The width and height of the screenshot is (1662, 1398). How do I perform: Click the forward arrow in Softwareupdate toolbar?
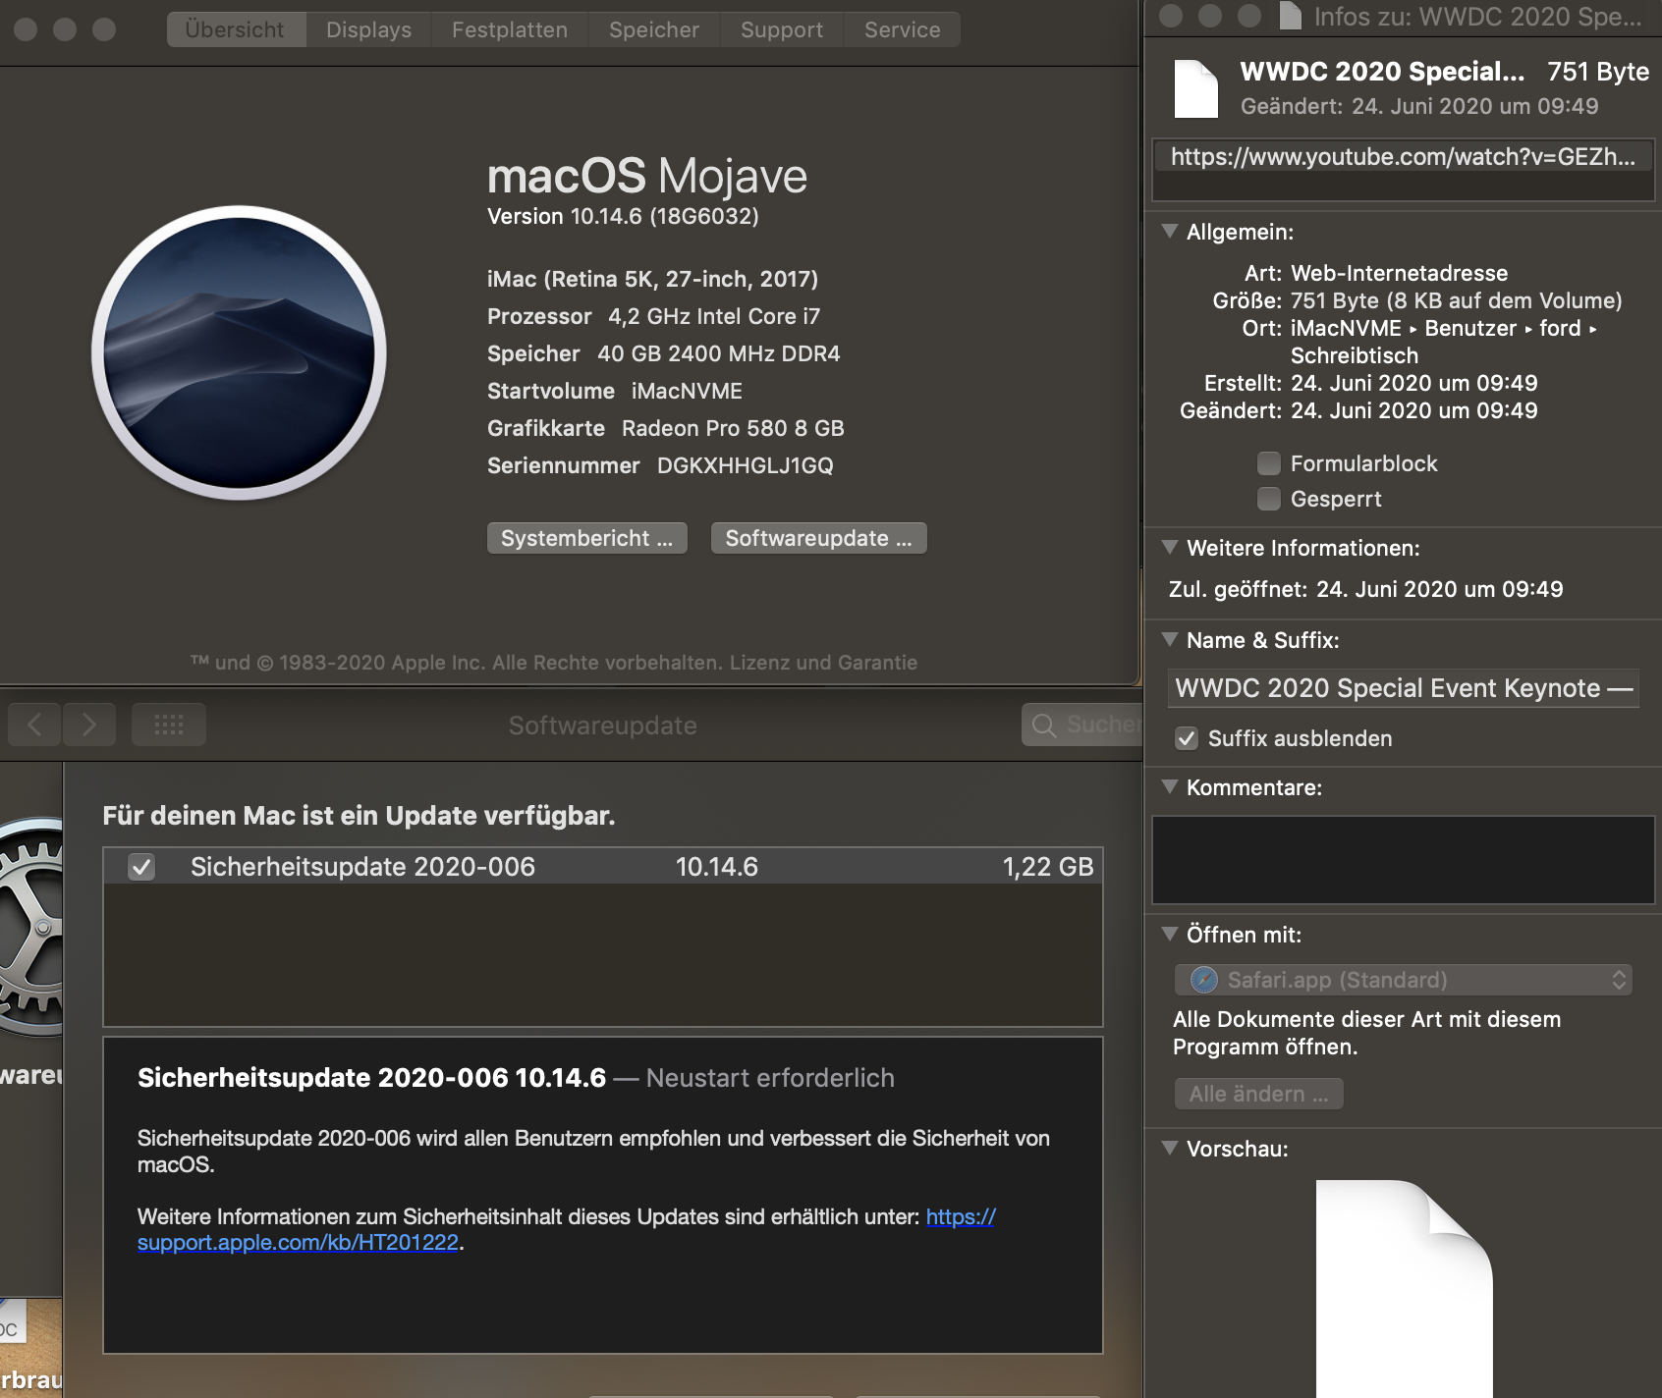tap(89, 725)
